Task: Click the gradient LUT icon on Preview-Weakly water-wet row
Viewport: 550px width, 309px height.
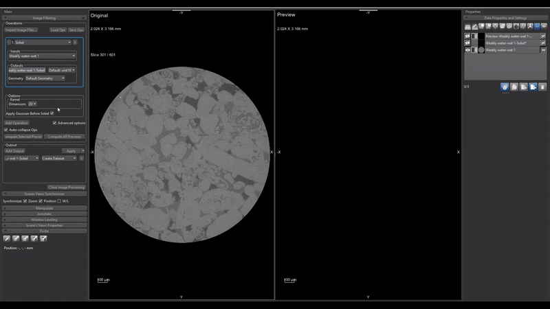Action: [474, 36]
